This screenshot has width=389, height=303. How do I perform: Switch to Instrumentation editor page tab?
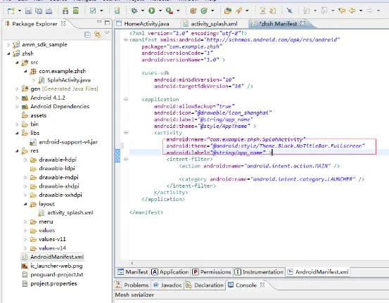259,272
